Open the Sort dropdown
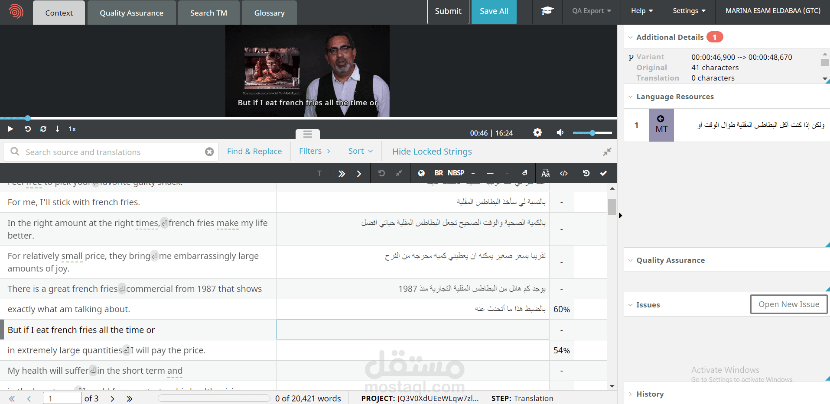830x404 pixels. [x=361, y=151]
